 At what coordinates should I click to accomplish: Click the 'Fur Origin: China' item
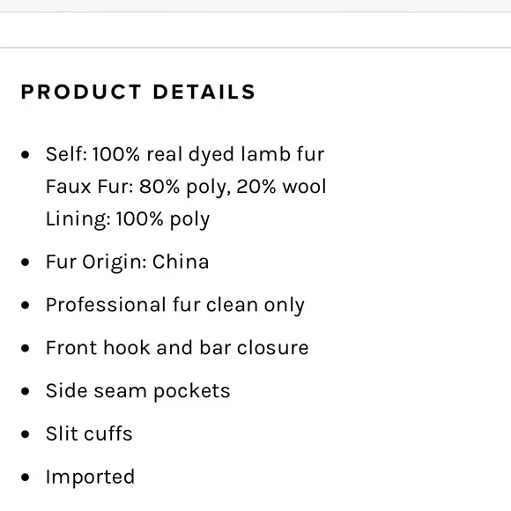127,262
